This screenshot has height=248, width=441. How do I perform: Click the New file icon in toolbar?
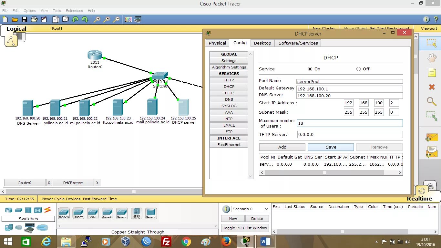pyautogui.click(x=5, y=19)
